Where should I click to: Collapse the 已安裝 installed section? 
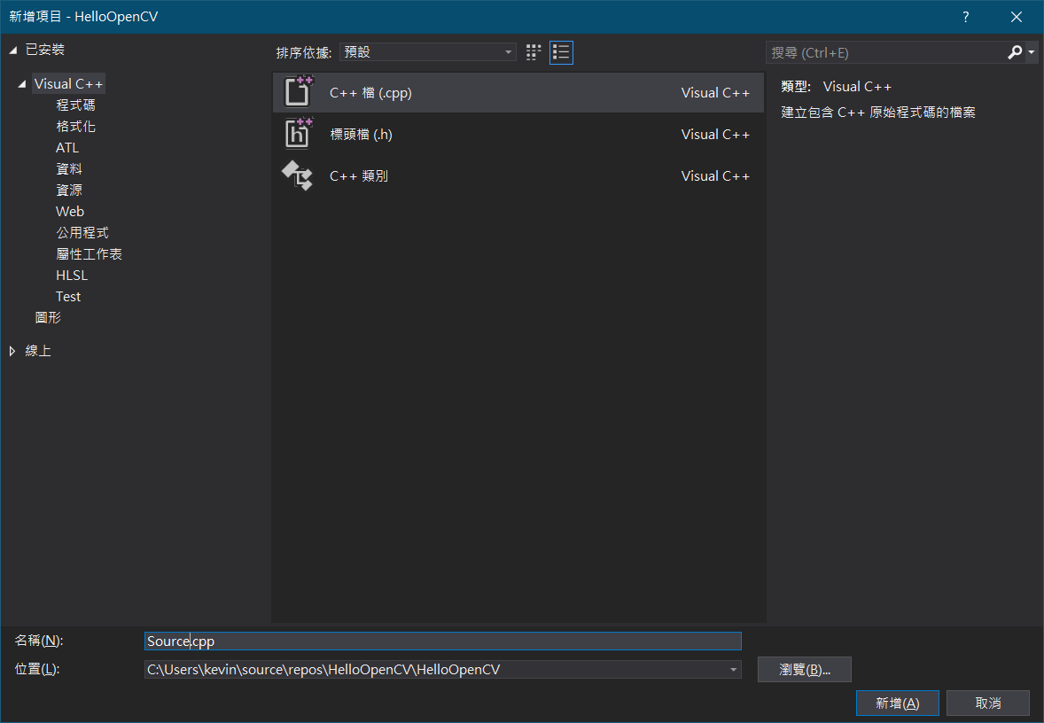click(x=12, y=50)
